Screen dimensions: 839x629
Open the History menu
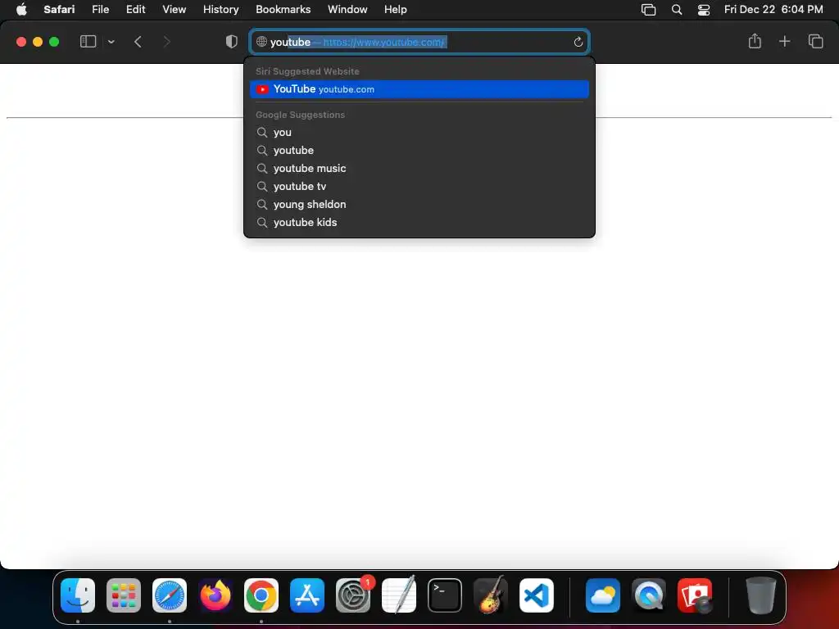tap(220, 10)
